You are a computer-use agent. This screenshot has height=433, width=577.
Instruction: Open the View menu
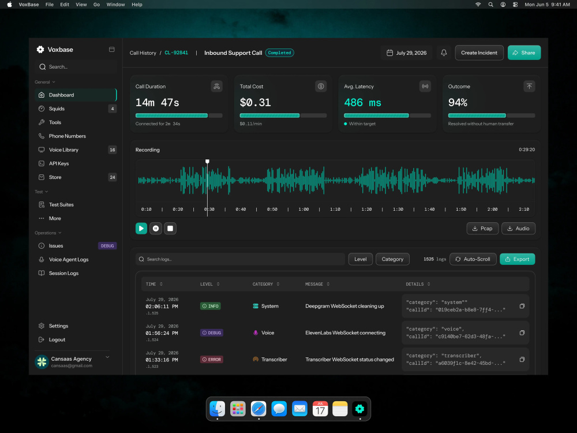pyautogui.click(x=81, y=5)
